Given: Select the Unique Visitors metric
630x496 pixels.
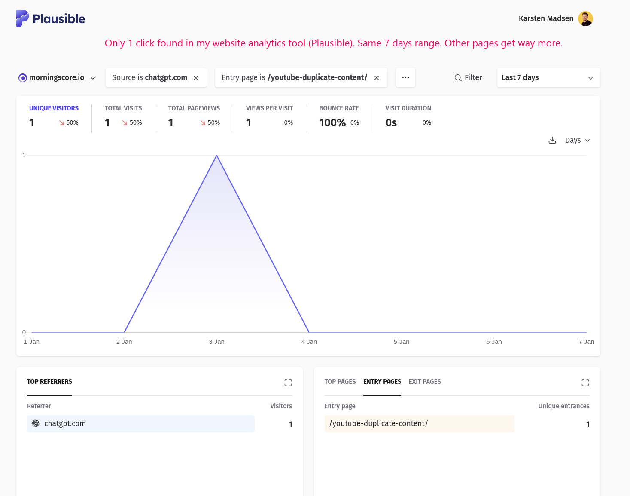Looking at the screenshot, I should tap(54, 108).
